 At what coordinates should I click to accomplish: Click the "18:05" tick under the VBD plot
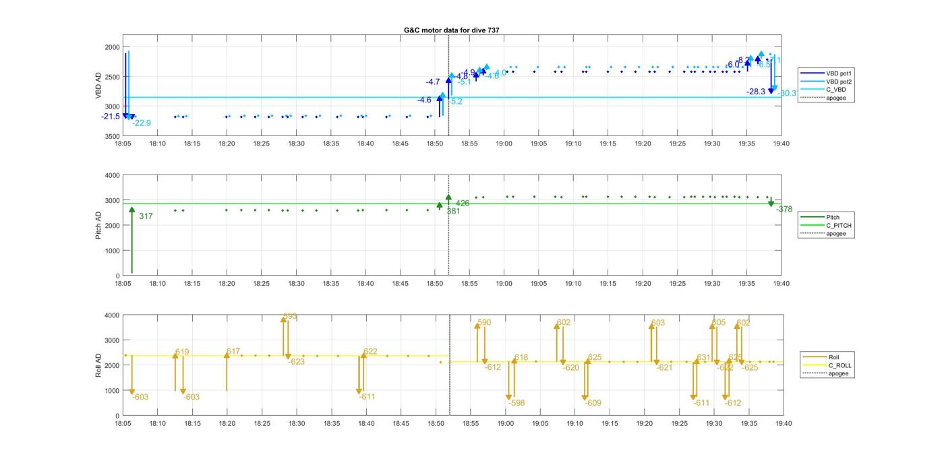point(123,144)
